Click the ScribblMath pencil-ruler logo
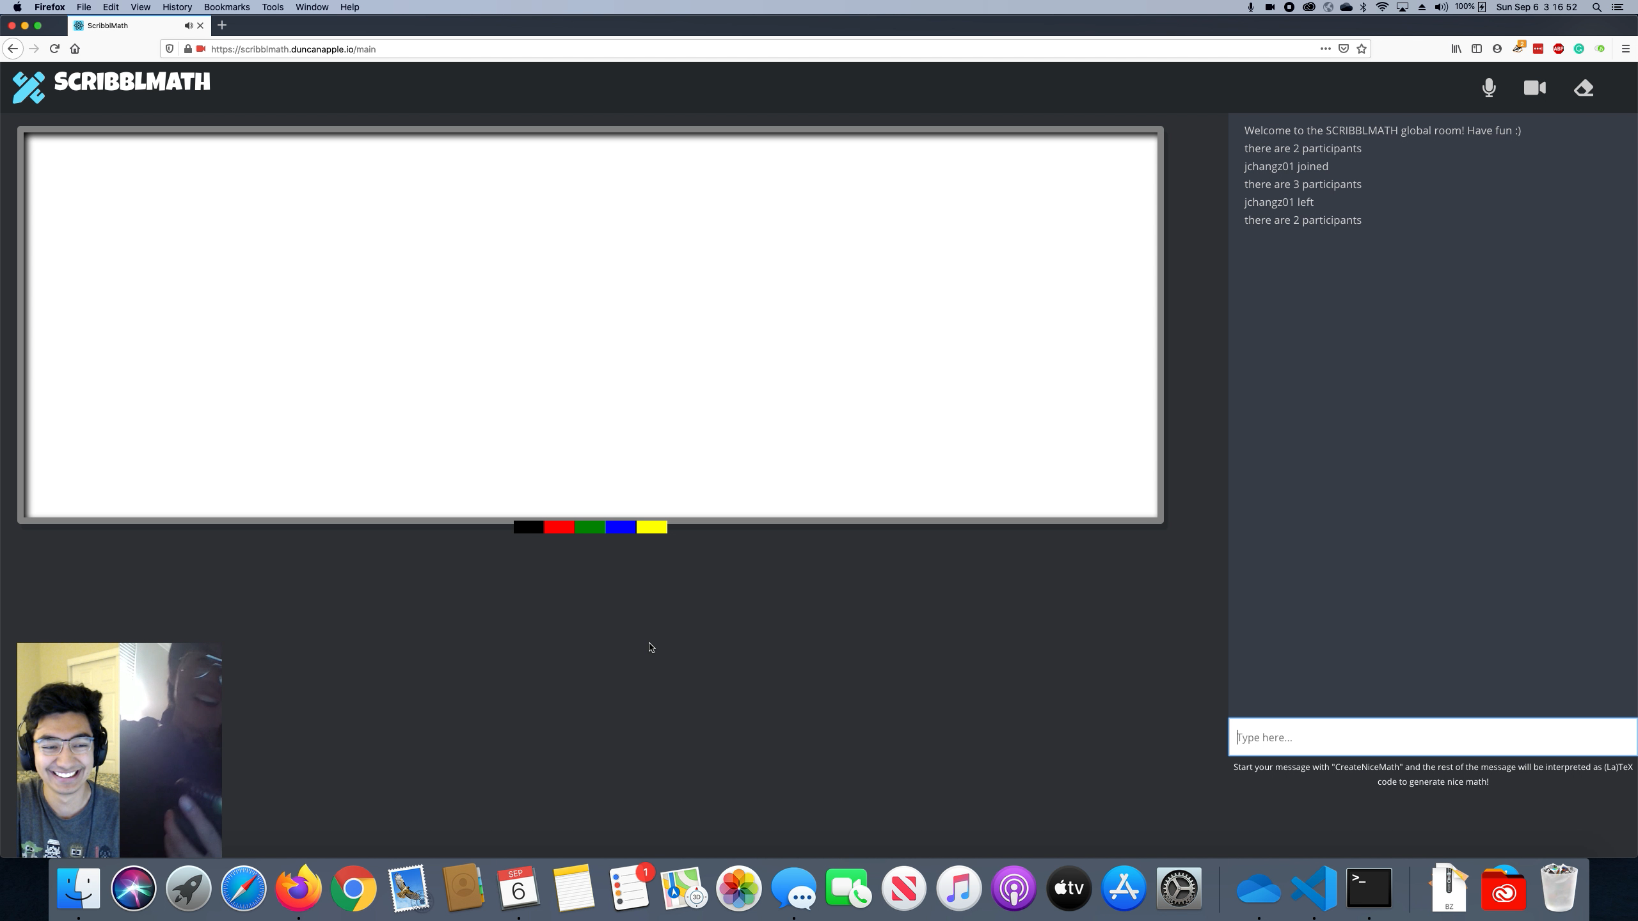The height and width of the screenshot is (921, 1638). coord(29,88)
